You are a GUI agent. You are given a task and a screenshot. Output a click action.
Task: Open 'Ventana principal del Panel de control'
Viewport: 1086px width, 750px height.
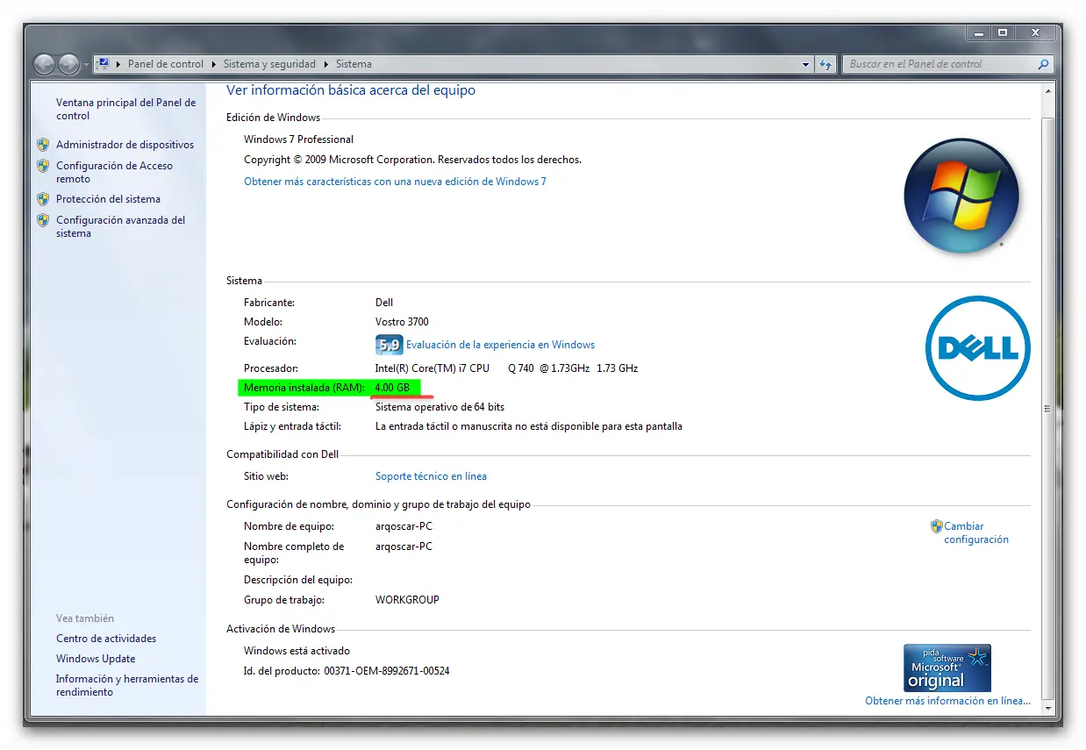(126, 109)
